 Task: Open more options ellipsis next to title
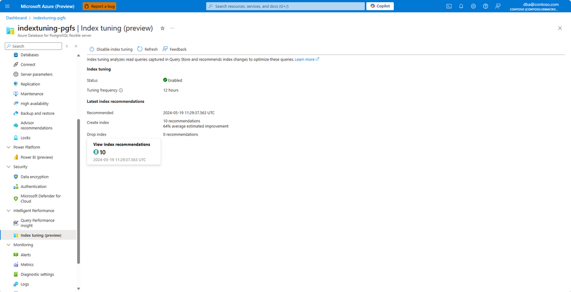click(172, 29)
